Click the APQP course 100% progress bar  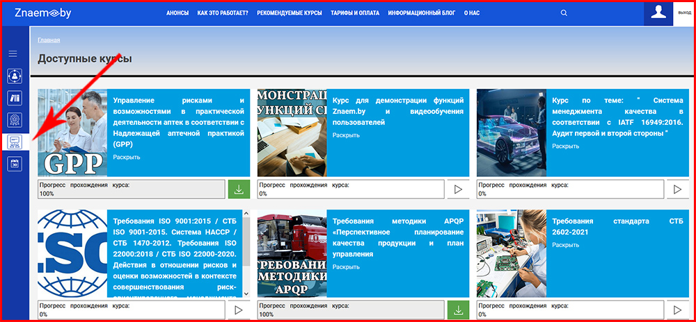351,310
